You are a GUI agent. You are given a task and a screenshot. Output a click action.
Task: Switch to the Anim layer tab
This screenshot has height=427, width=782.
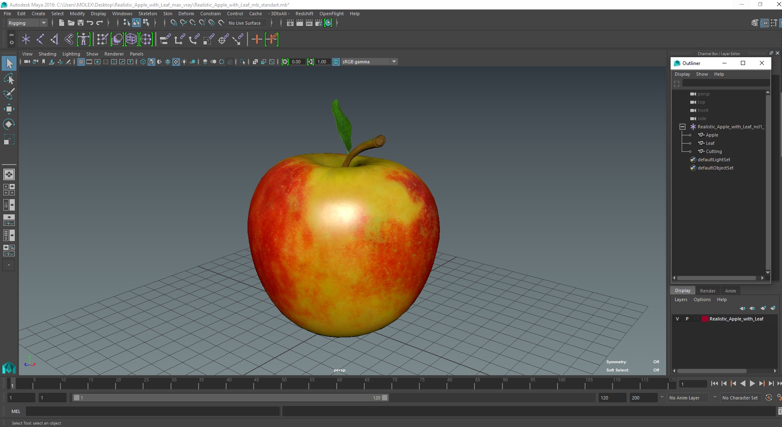click(x=731, y=290)
